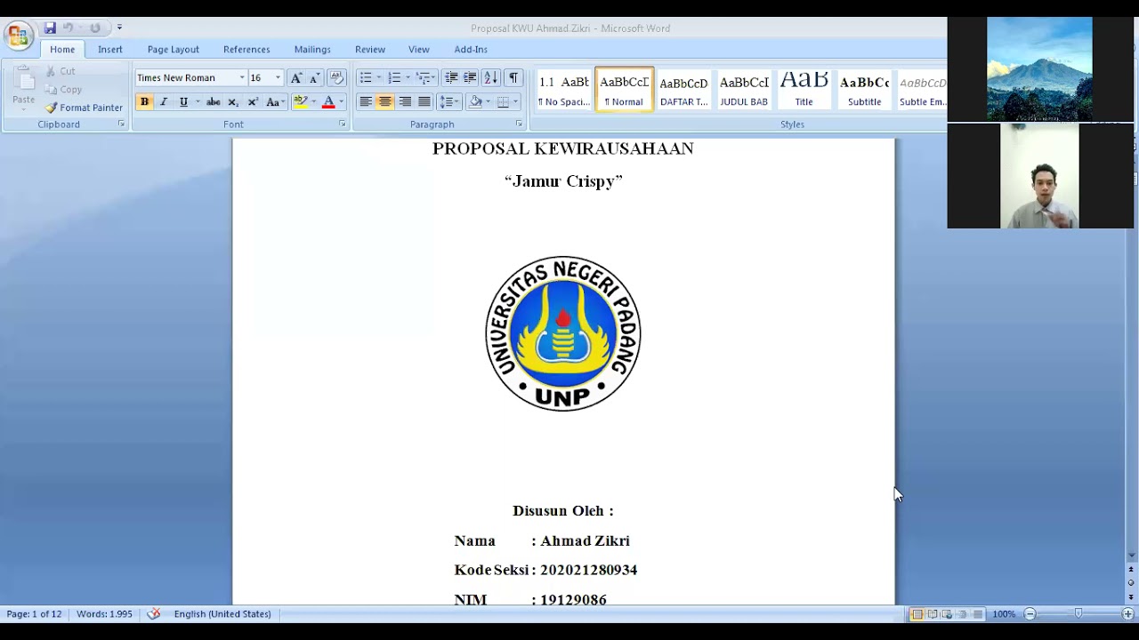Open the Office Button menu
1139x640 pixels.
[18, 36]
